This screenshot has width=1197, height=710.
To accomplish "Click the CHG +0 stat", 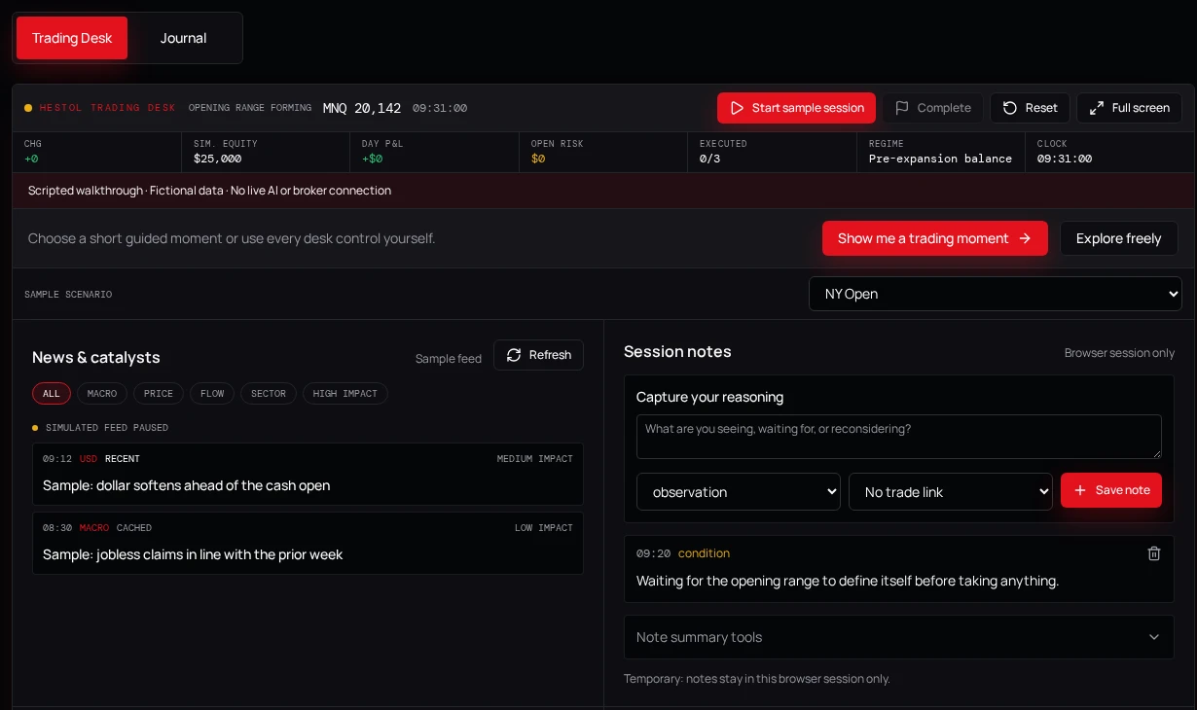I will [95, 152].
